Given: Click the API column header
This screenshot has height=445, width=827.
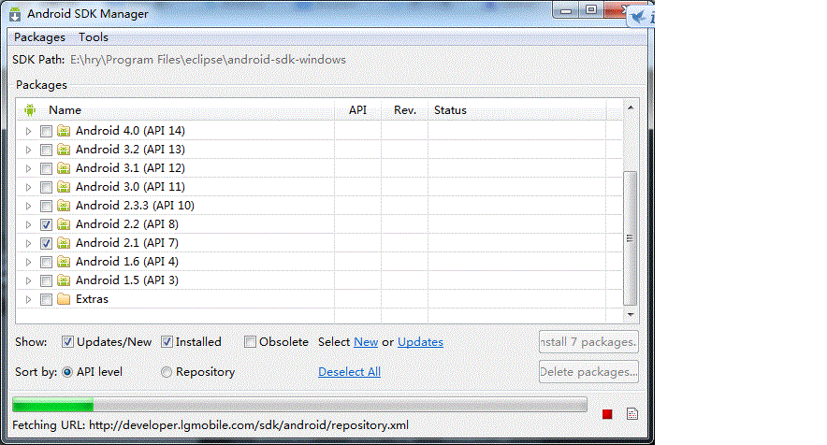Looking at the screenshot, I should pyautogui.click(x=357, y=110).
